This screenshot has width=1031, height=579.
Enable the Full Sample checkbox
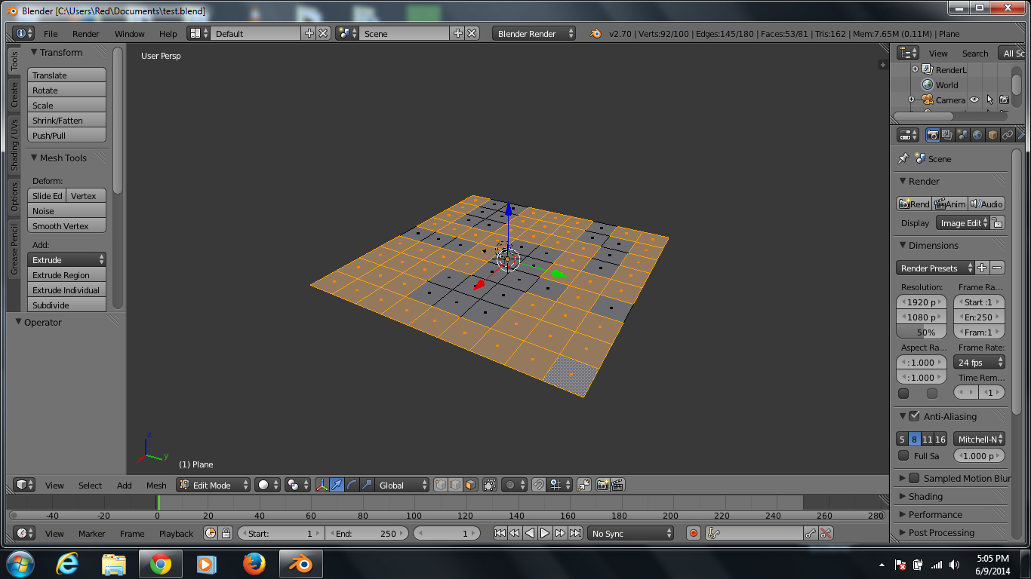[903, 455]
